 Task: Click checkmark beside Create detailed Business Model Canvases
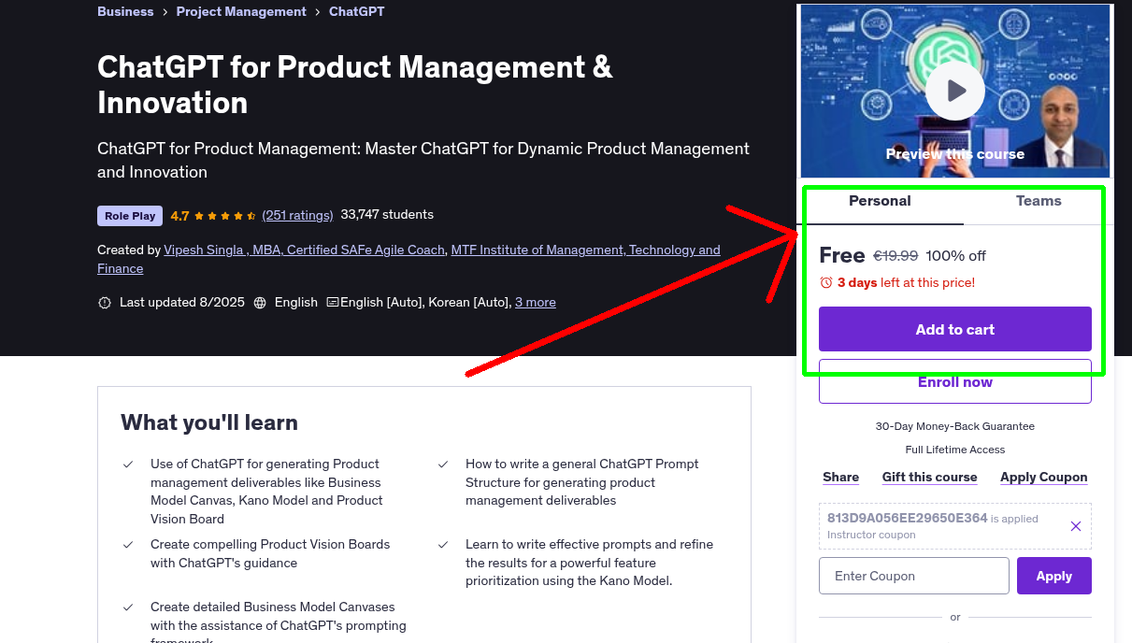click(x=128, y=607)
